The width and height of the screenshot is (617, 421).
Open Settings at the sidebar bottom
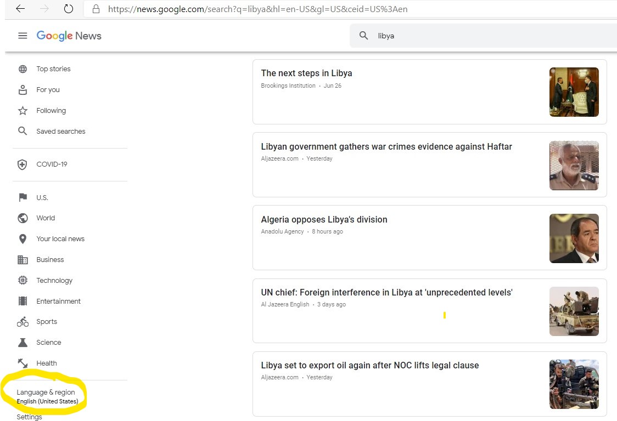(29, 417)
